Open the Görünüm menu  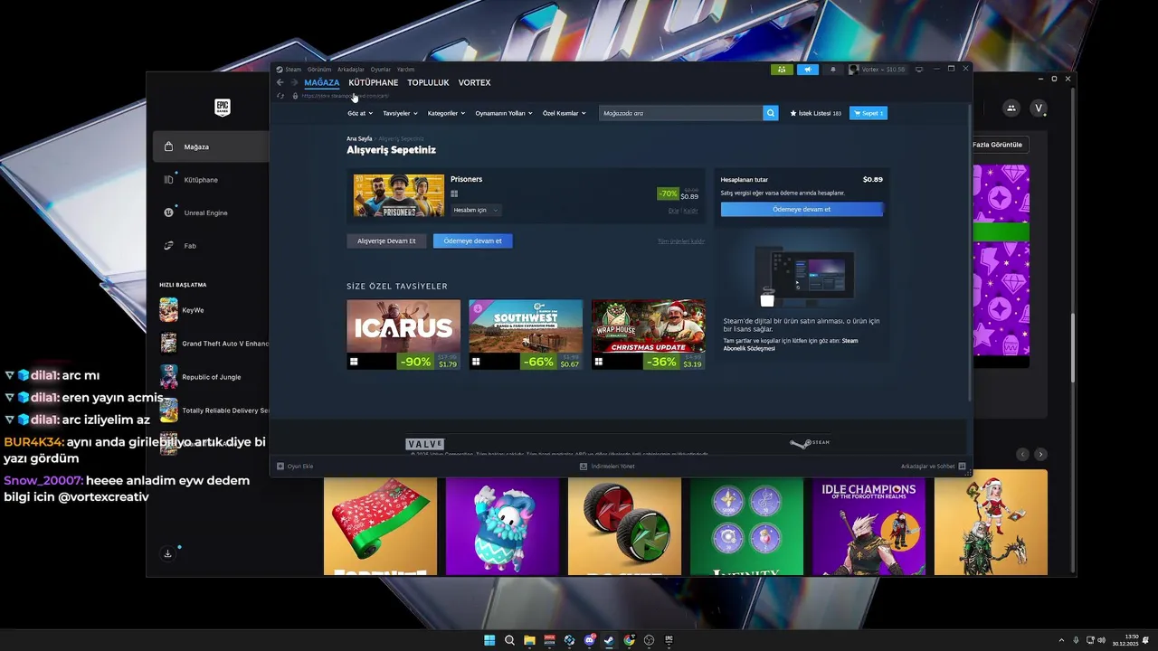tap(319, 70)
